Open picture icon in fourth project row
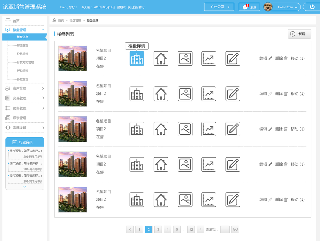Image resolution: width=320 pixels, height=241 pixels. coord(185,164)
